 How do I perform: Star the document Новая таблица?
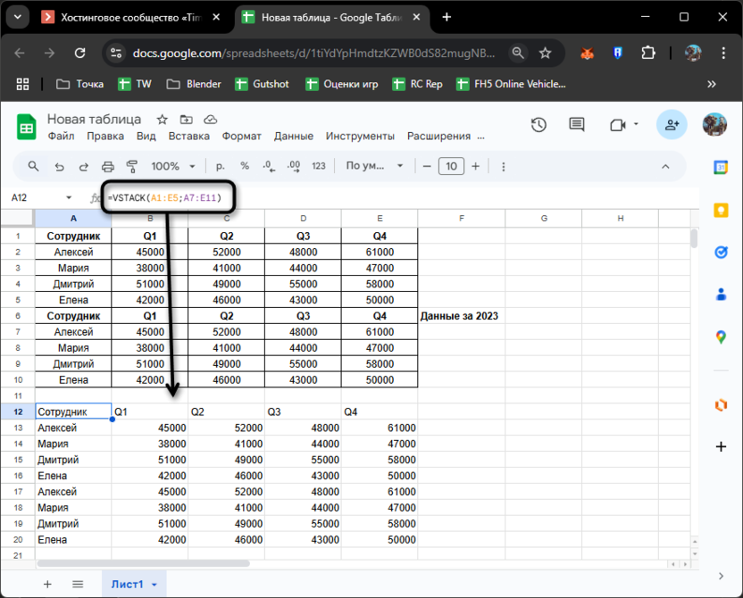[x=162, y=120]
